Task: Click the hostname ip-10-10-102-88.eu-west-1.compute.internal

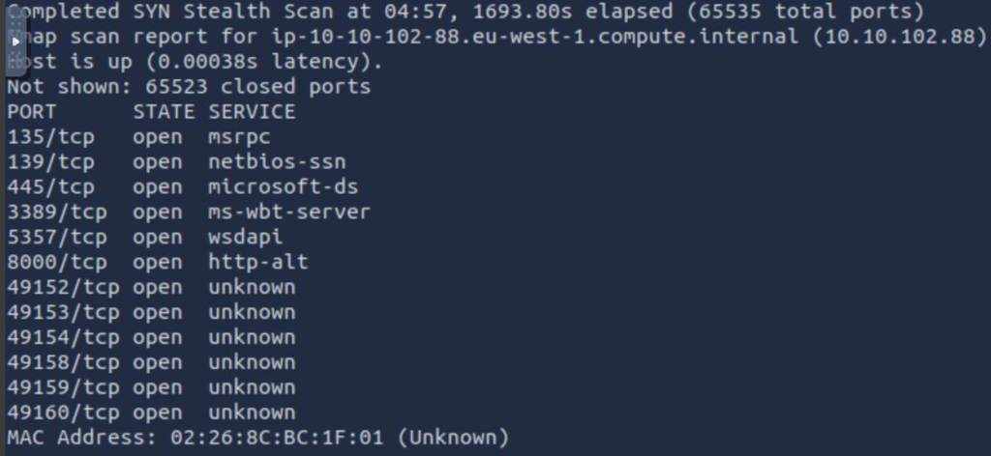Action: pos(522,37)
